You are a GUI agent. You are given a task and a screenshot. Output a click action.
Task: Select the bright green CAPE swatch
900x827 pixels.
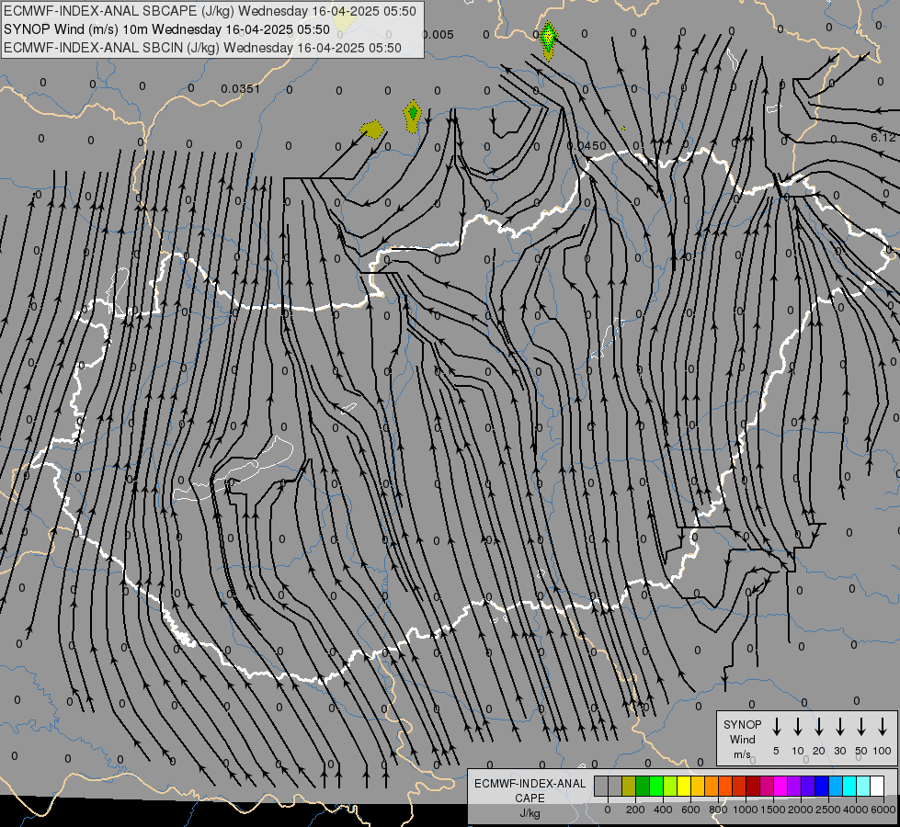pyautogui.click(x=656, y=786)
